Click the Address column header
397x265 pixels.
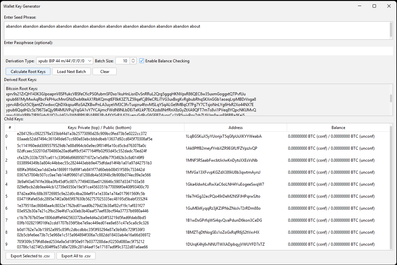(x=235, y=127)
